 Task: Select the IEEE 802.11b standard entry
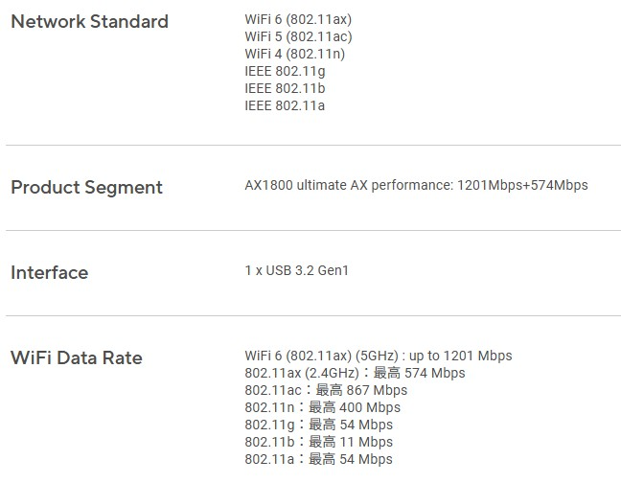pos(285,88)
